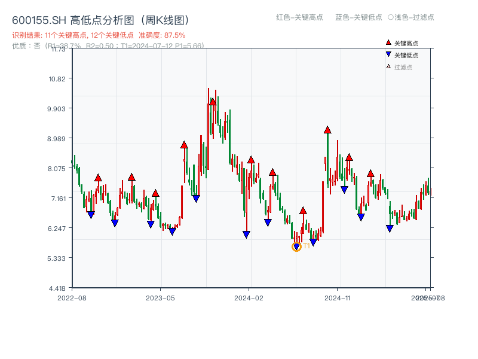Select the red 关键高点 triangle legend icon

click(x=387, y=42)
